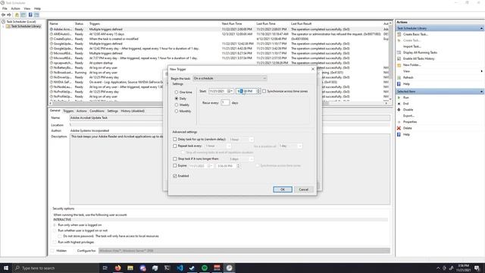Viewport: 485px width, 273px height.
Task: Open the Action menu
Action: click(15, 8)
